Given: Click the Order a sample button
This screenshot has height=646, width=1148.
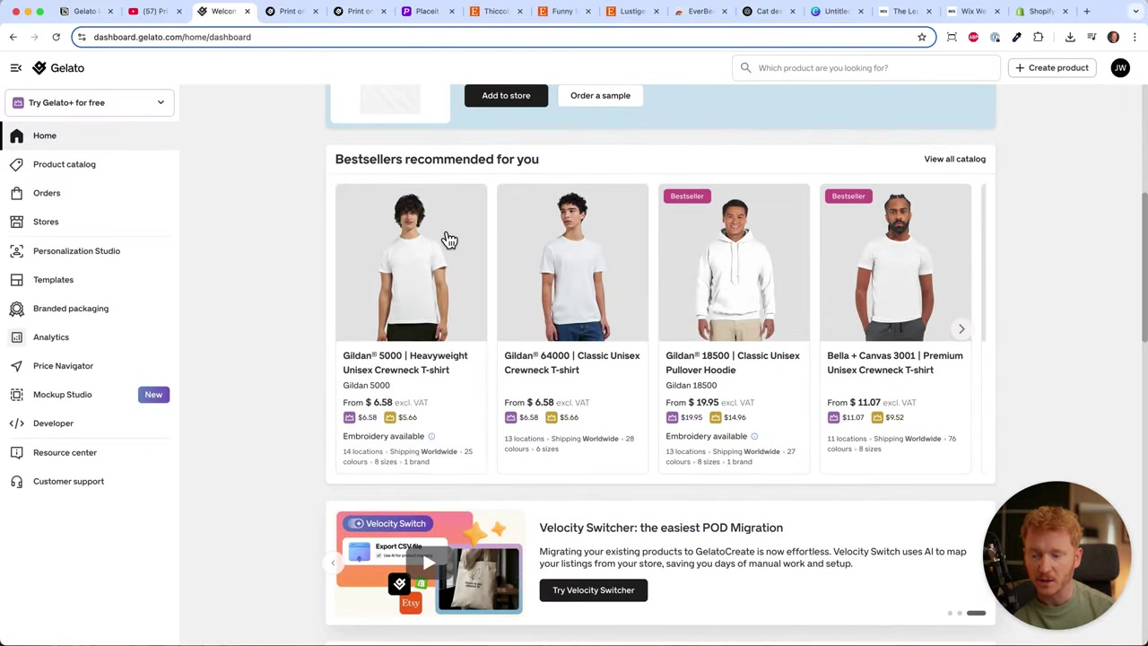Looking at the screenshot, I should 600,96.
